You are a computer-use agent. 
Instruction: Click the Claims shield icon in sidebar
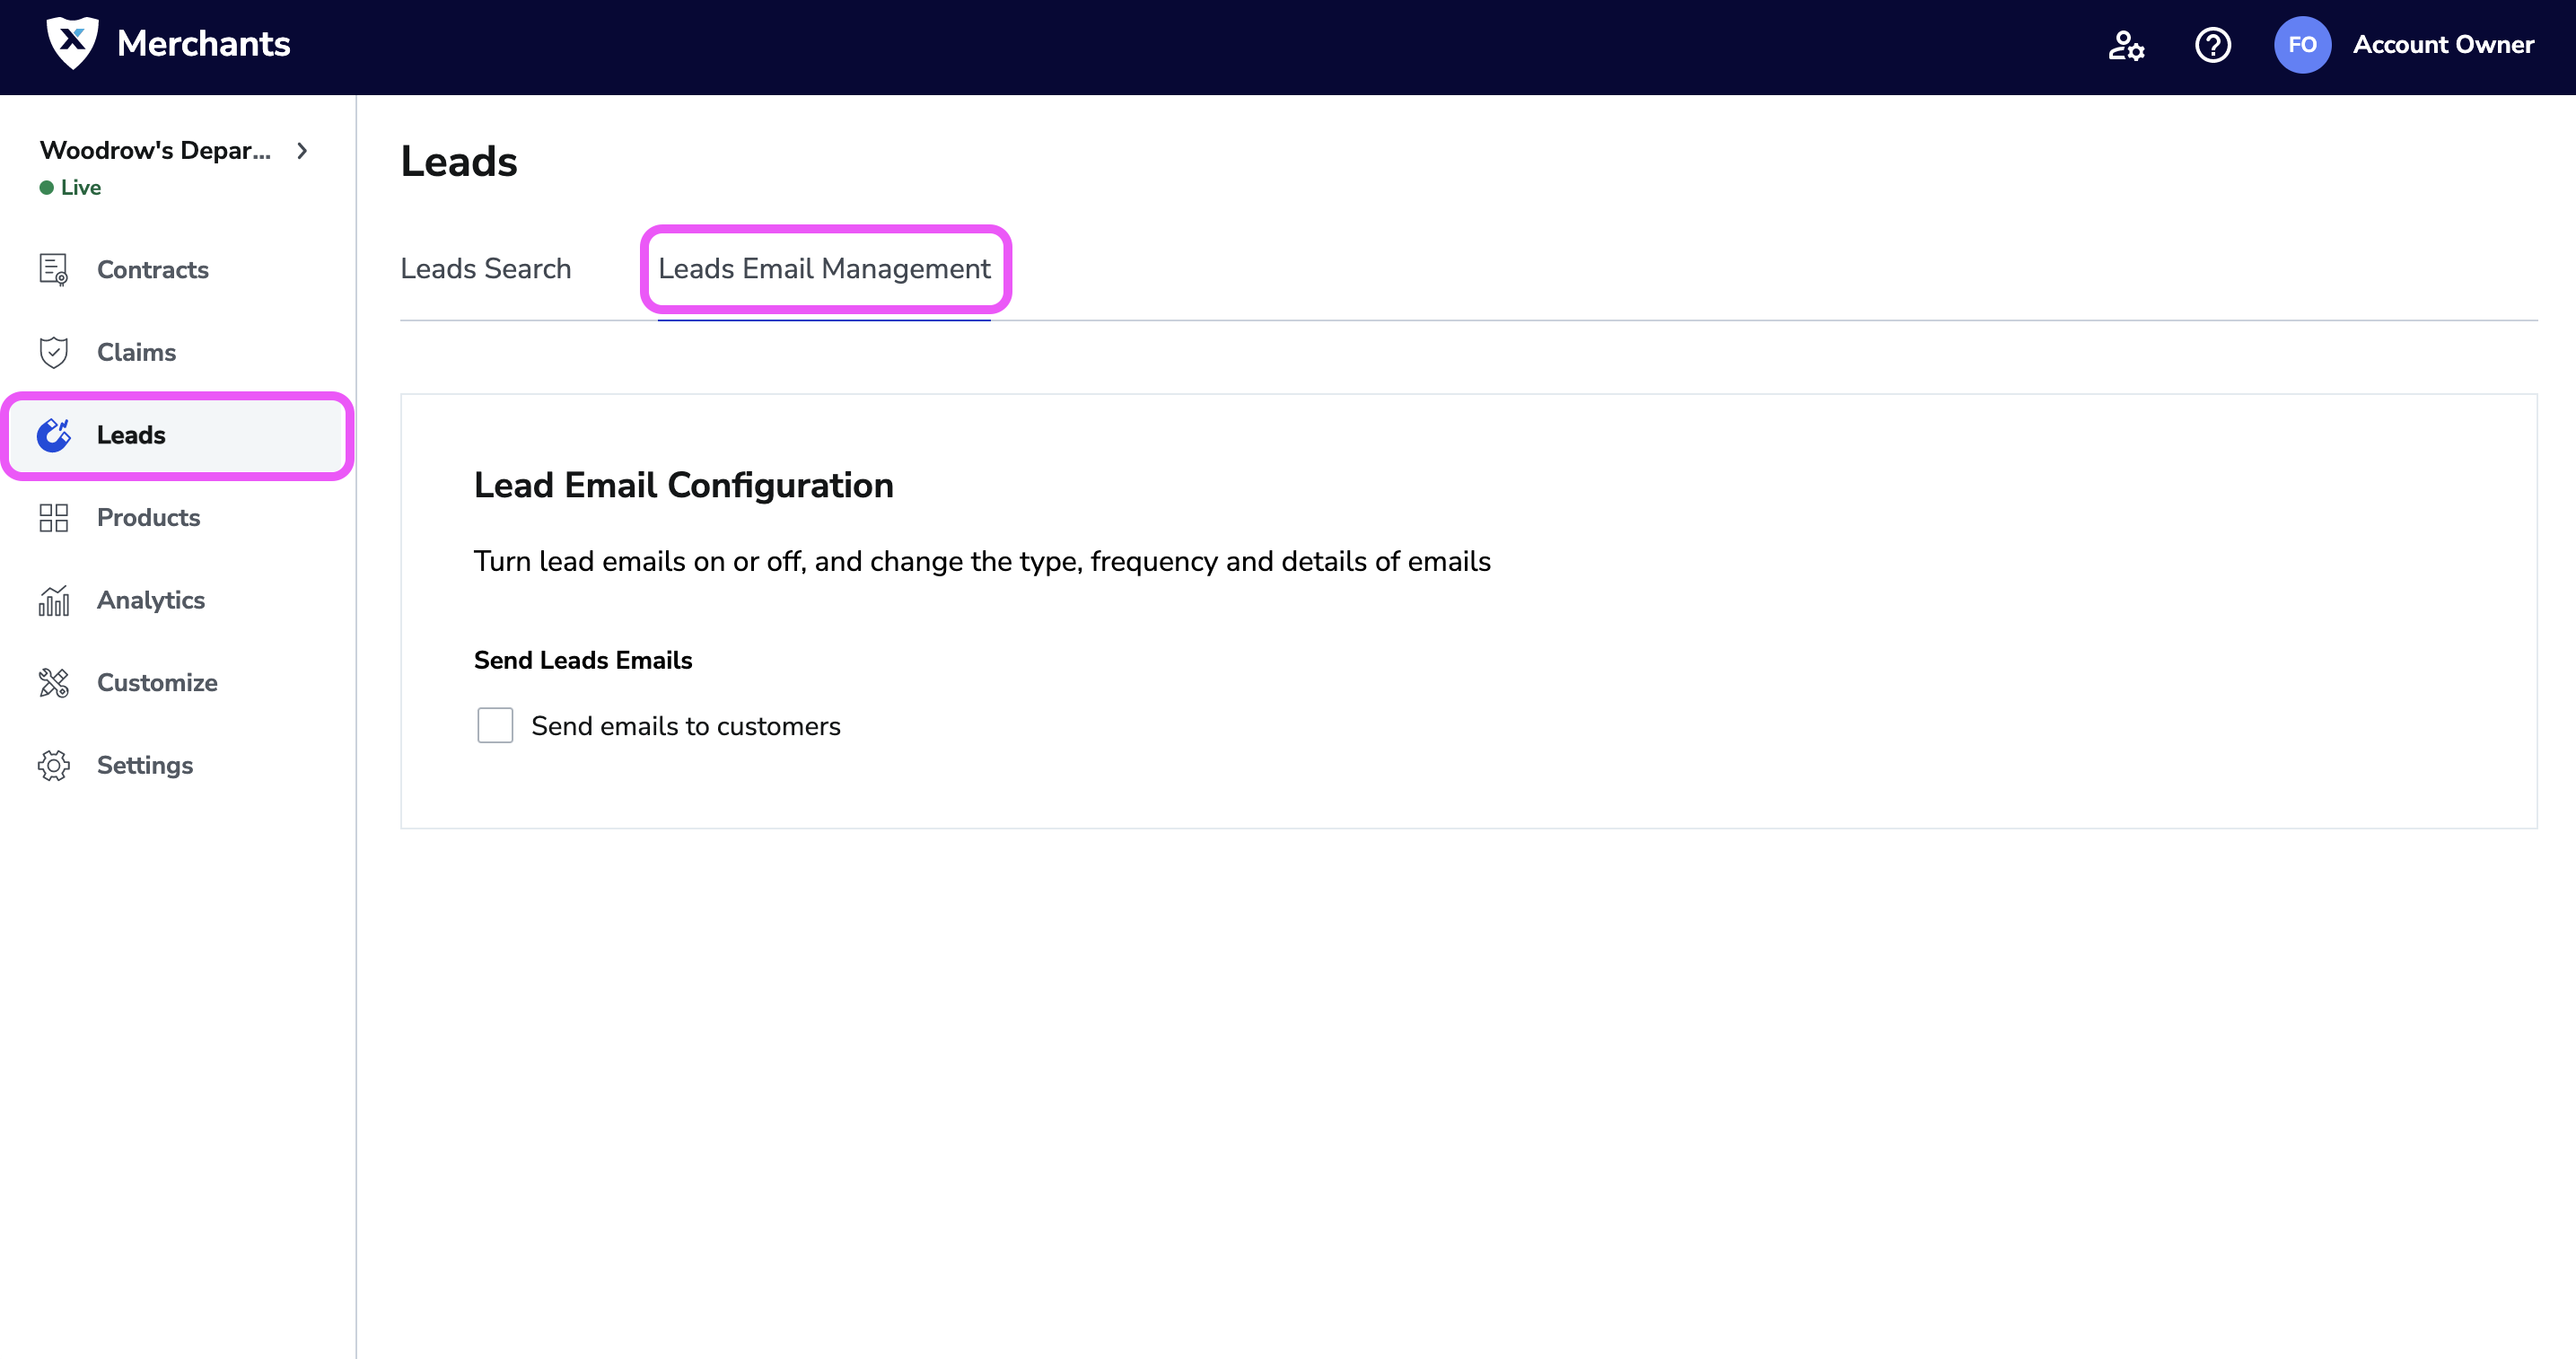click(x=54, y=352)
